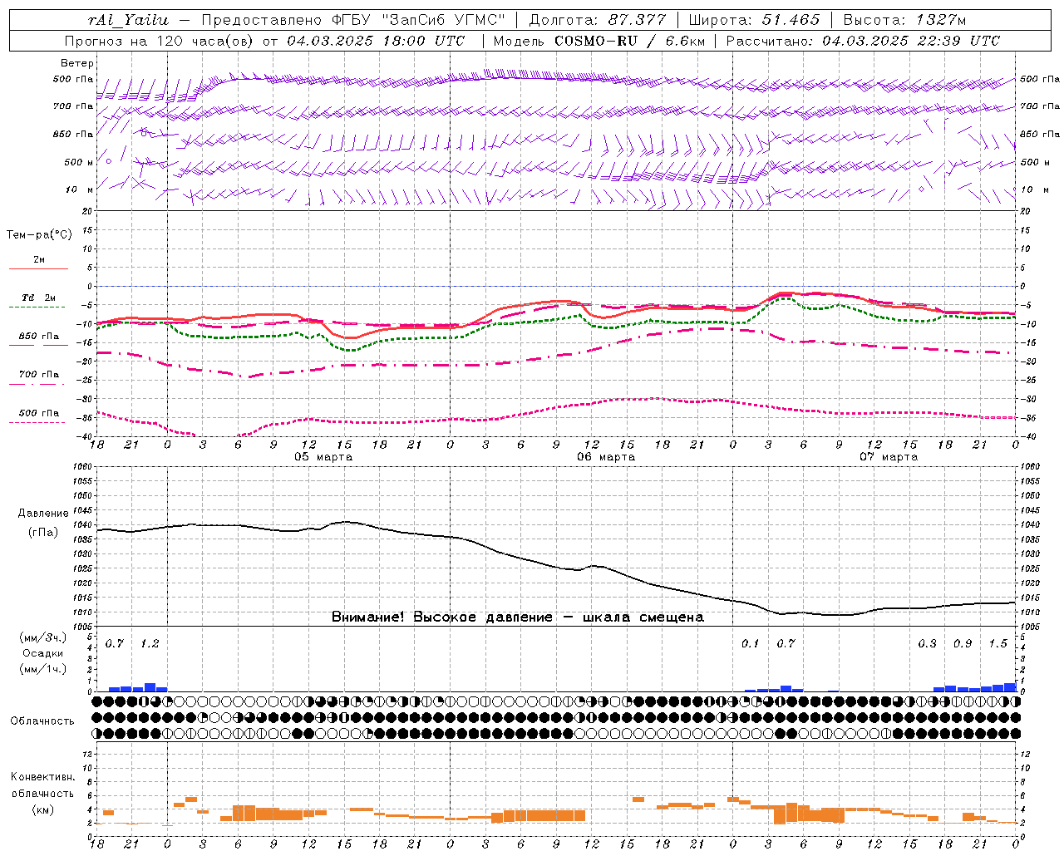This screenshot has height=851, width=1064.
Task: Click the 0.9 precipitation total
Action: 963,643
